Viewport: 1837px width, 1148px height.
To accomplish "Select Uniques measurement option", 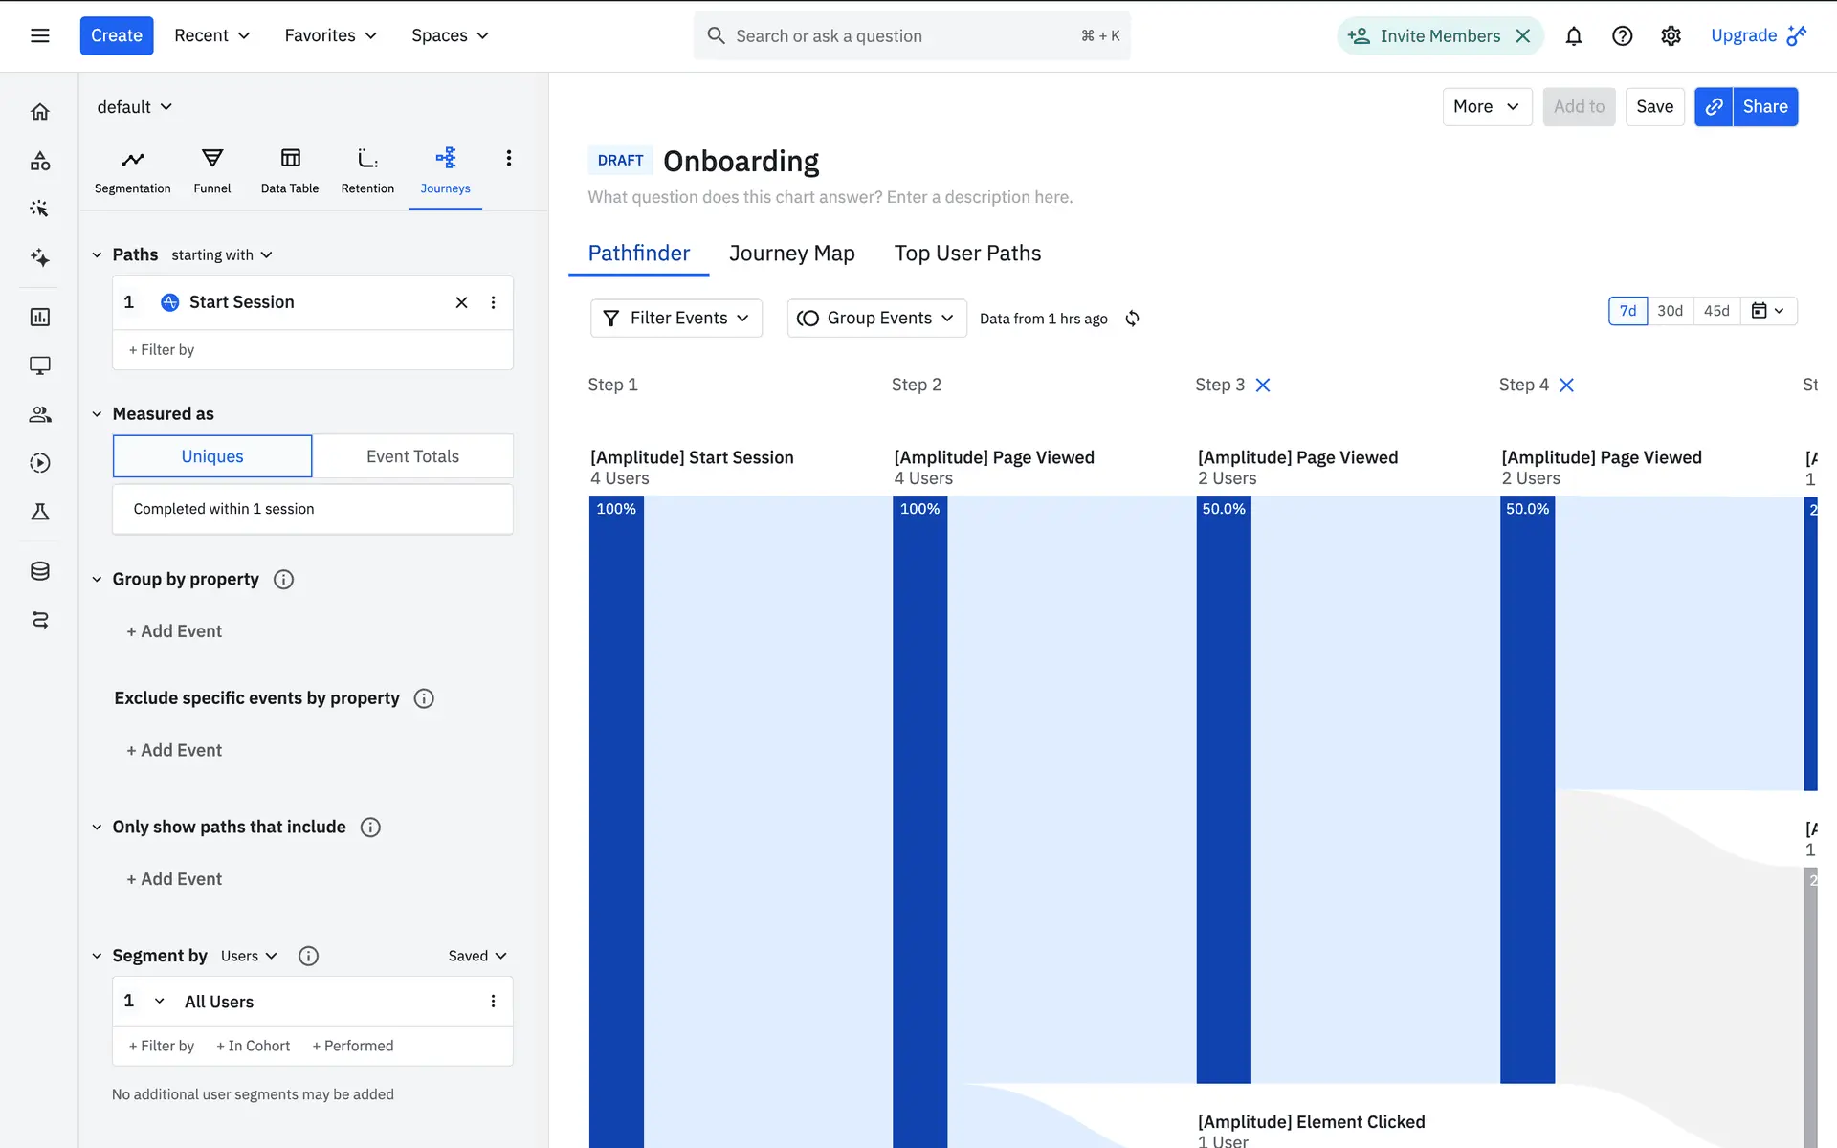I will [x=212, y=456].
